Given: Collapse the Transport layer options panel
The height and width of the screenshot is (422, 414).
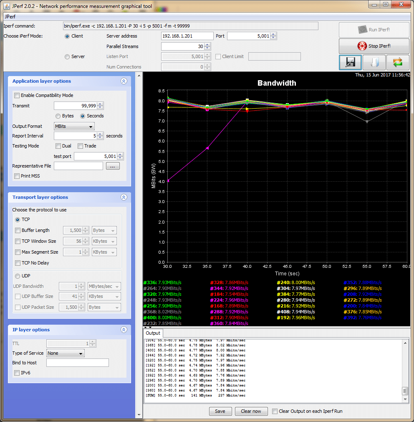Looking at the screenshot, I should 124,197.
